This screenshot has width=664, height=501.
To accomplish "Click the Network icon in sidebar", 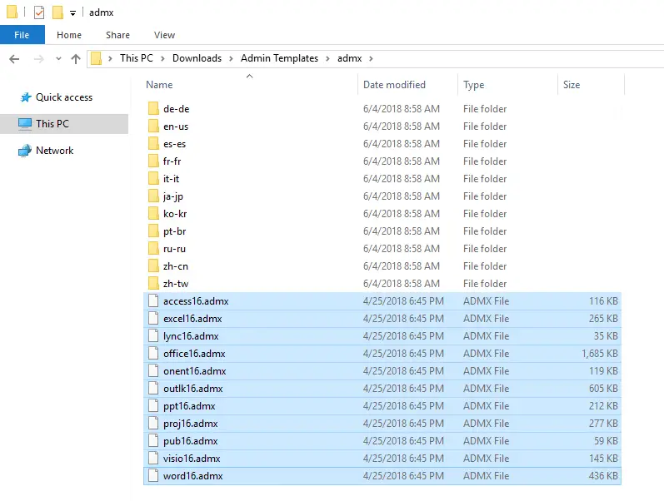I will coord(25,151).
